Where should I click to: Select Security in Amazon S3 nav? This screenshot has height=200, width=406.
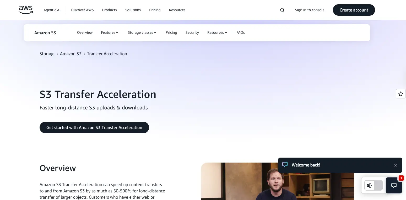[192, 32]
